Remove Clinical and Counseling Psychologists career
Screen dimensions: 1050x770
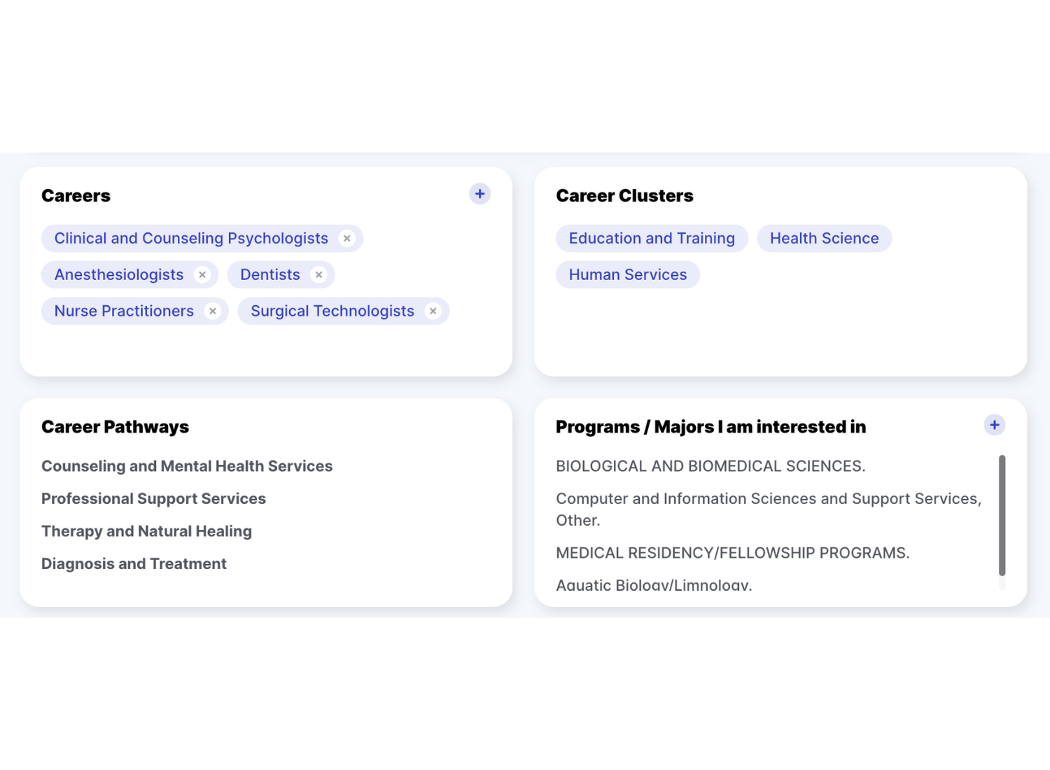[x=348, y=238]
